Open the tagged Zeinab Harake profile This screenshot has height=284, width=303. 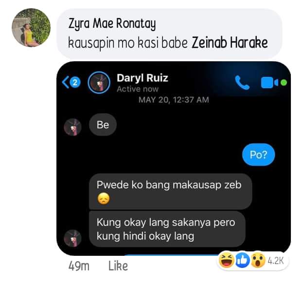pos(230,42)
